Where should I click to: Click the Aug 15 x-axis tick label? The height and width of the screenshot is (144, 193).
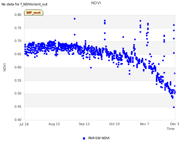click(54, 124)
